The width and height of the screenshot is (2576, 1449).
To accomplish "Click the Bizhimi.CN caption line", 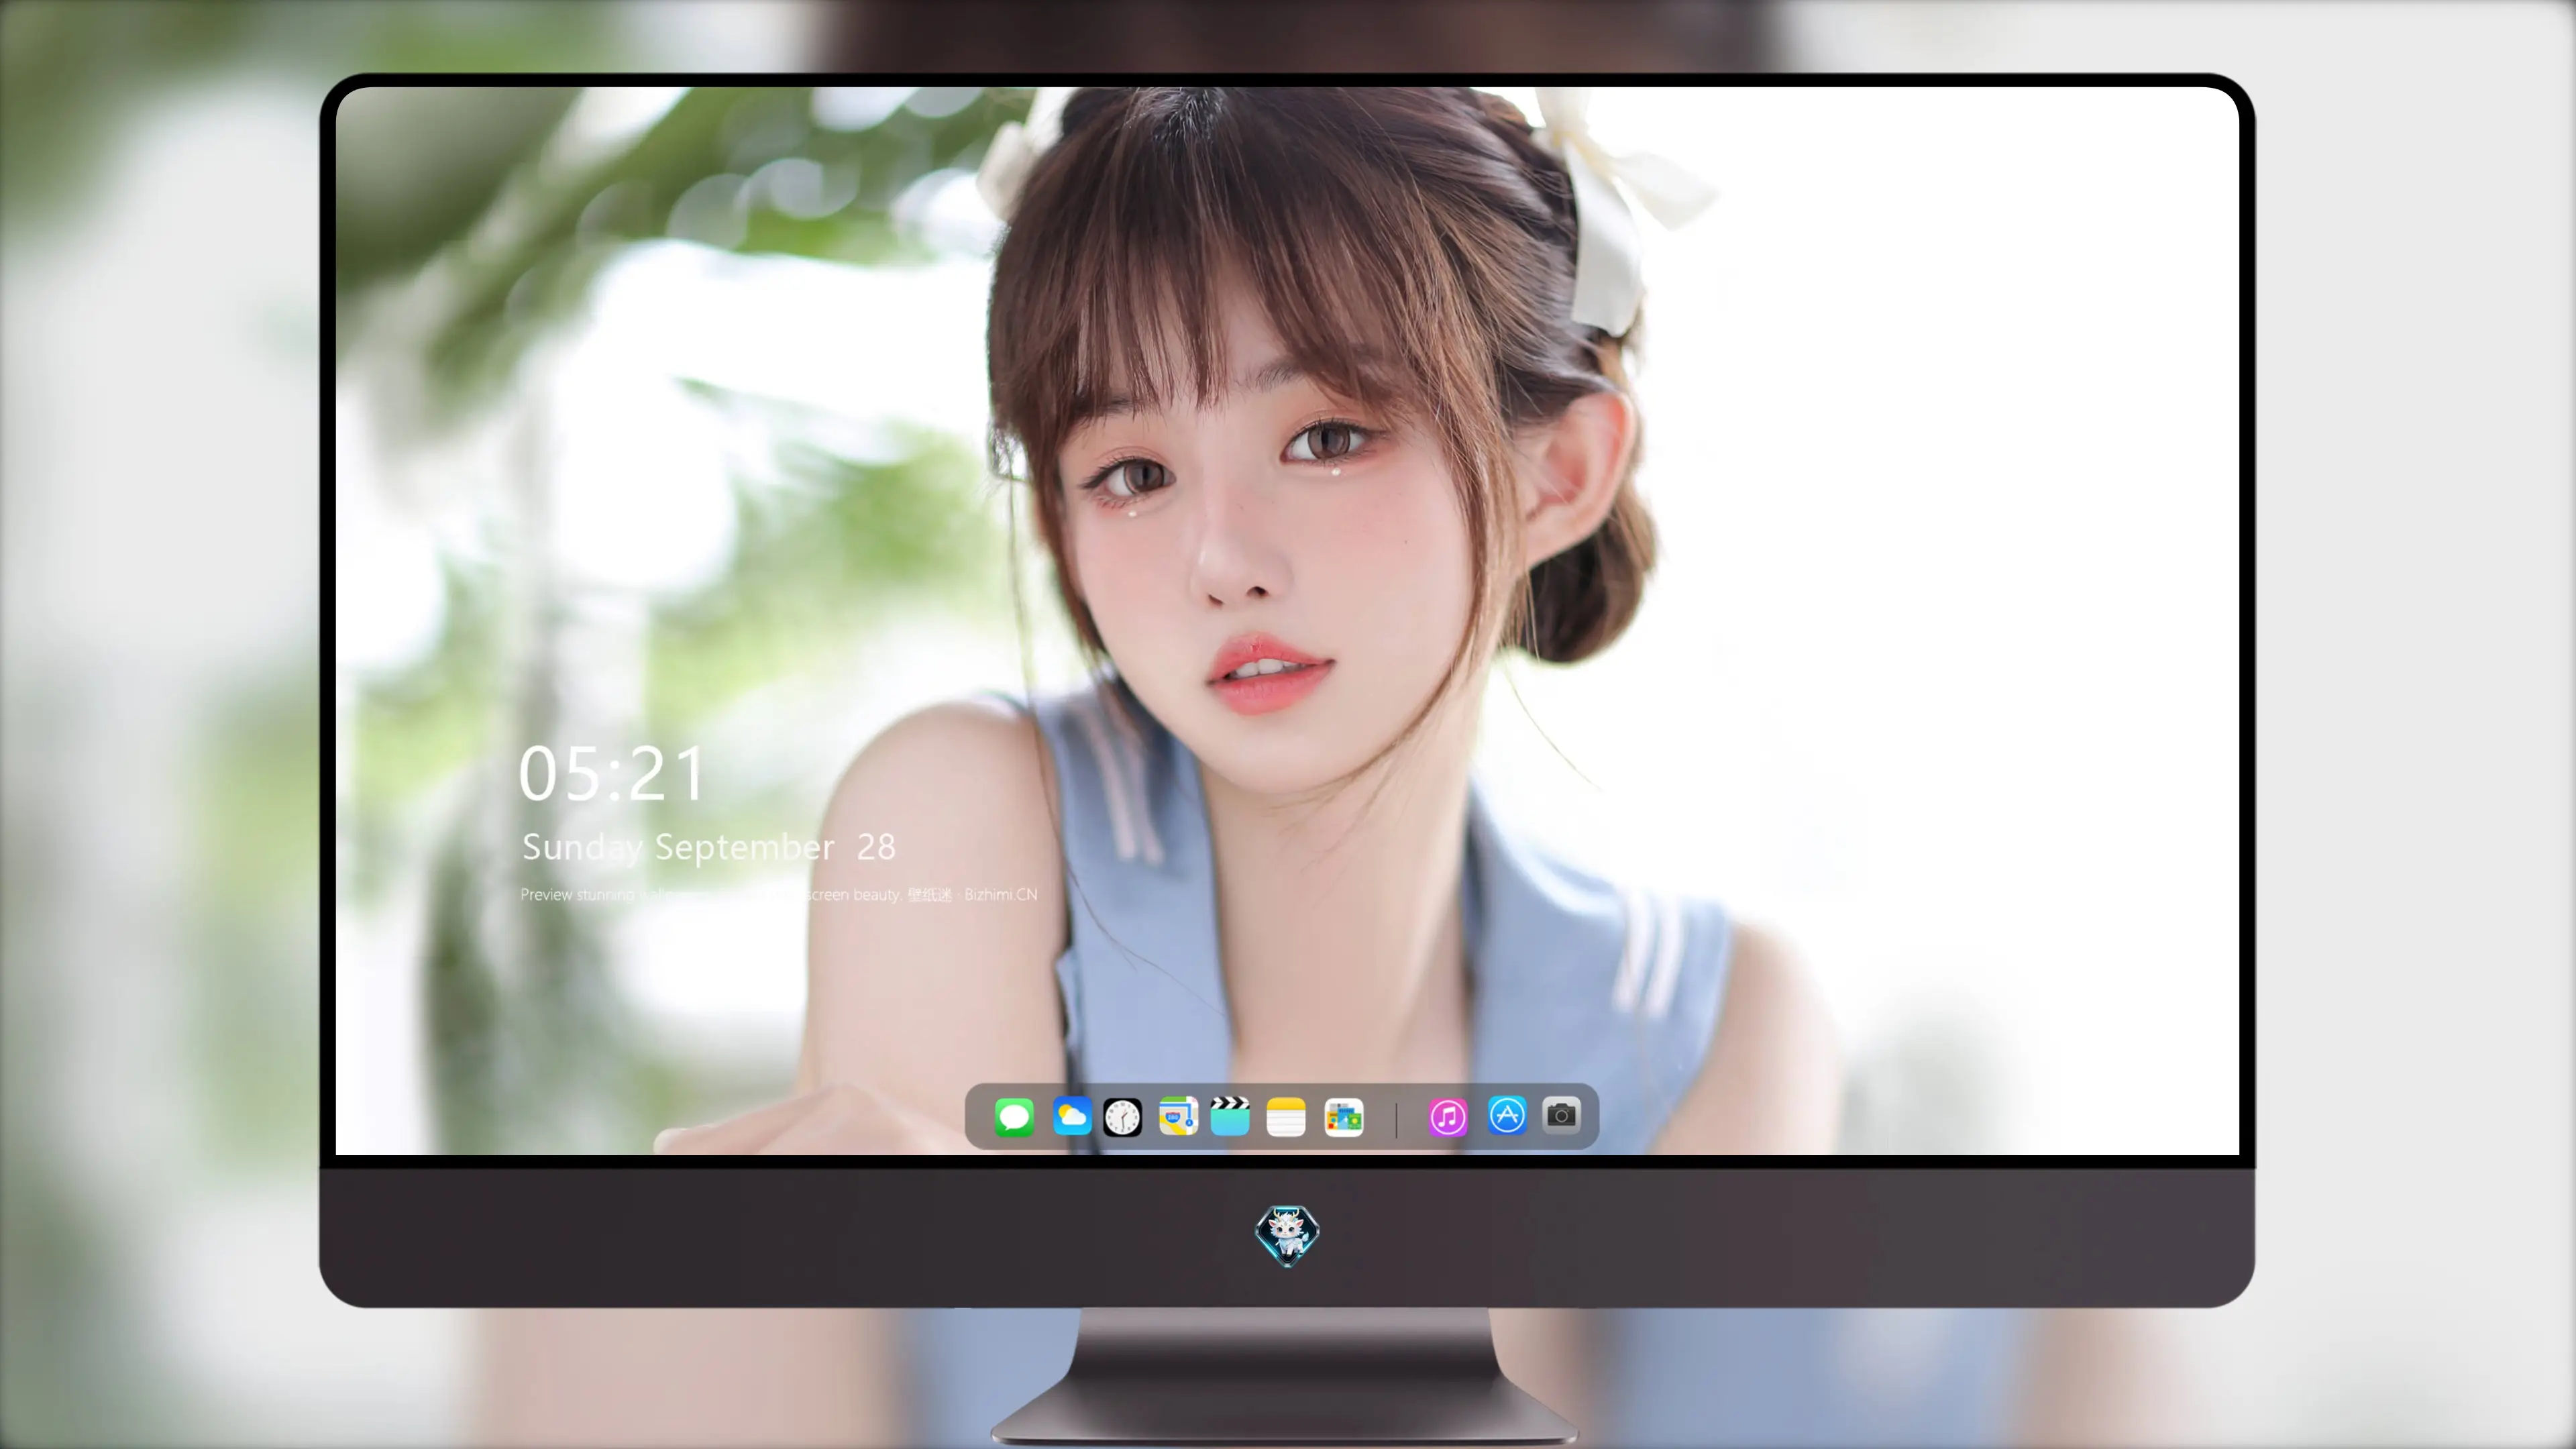I will point(779,894).
